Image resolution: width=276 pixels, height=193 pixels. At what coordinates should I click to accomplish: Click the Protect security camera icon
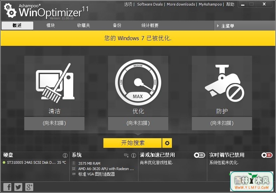[224, 83]
